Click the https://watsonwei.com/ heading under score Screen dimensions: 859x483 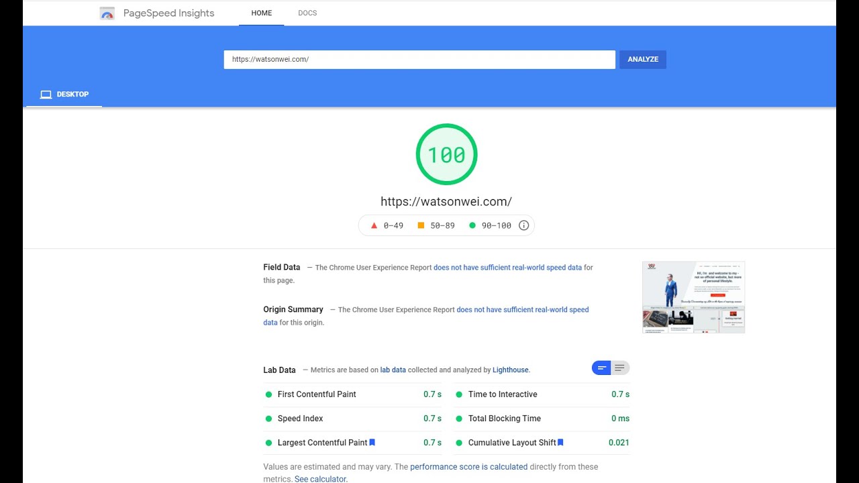pyautogui.click(x=446, y=201)
